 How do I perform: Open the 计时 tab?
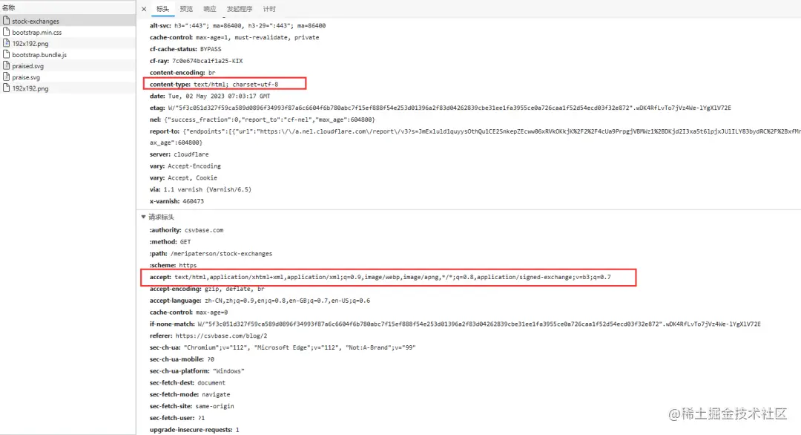pyautogui.click(x=269, y=9)
